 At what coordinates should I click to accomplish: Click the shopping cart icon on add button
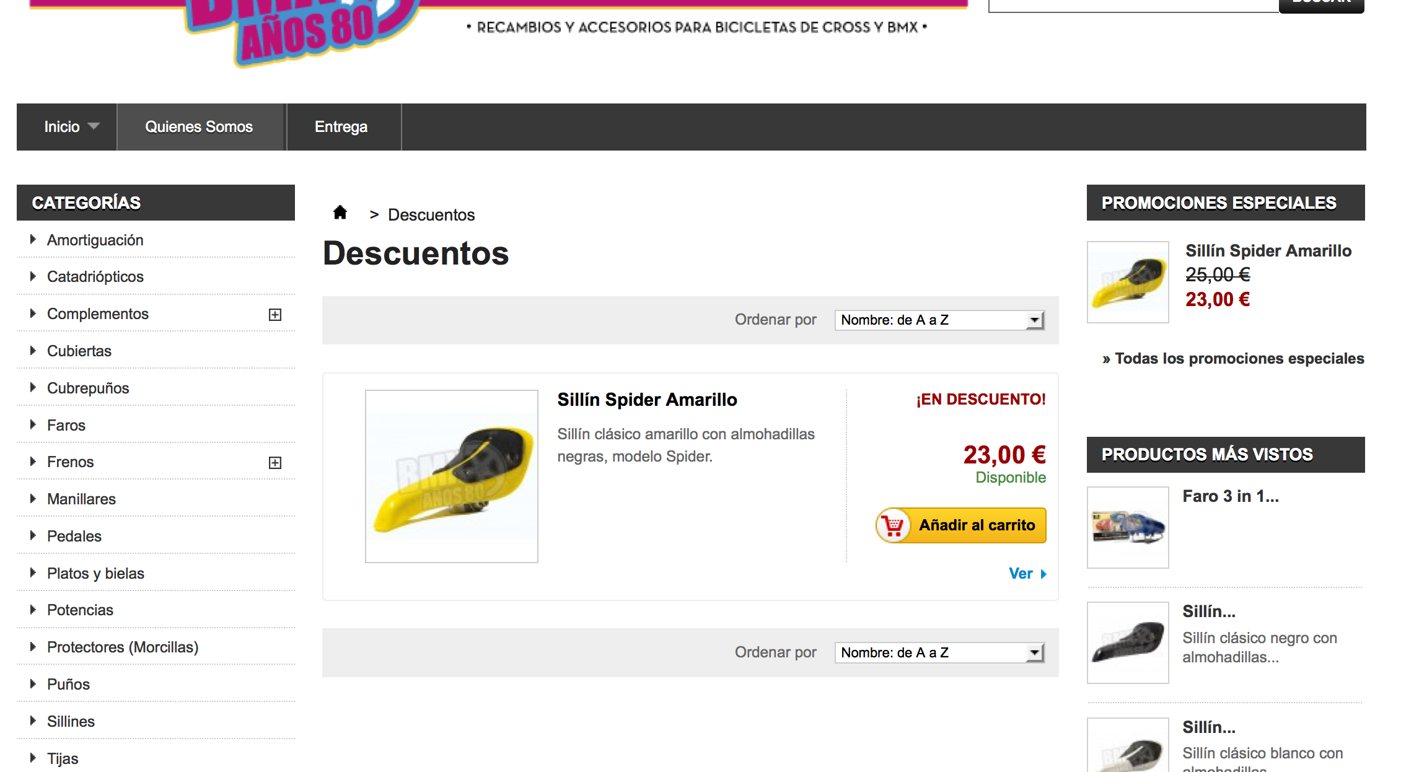pyautogui.click(x=893, y=525)
